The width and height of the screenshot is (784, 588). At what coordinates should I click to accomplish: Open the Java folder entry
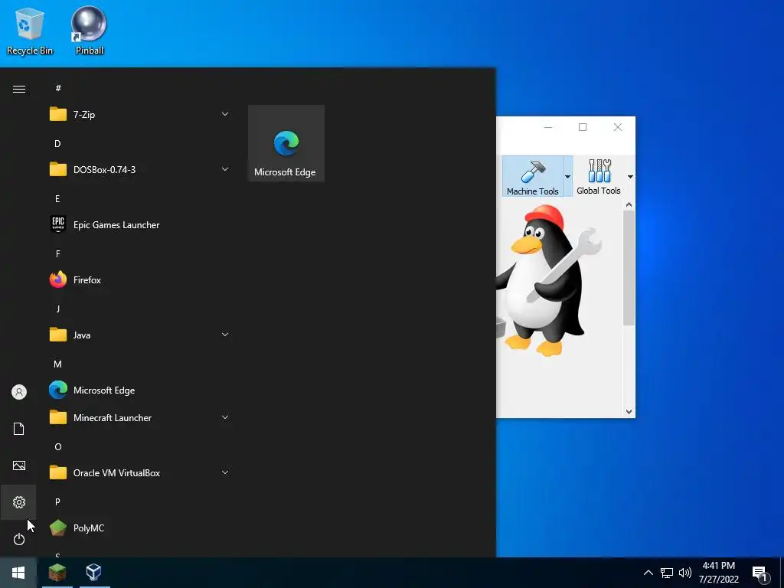click(139, 335)
